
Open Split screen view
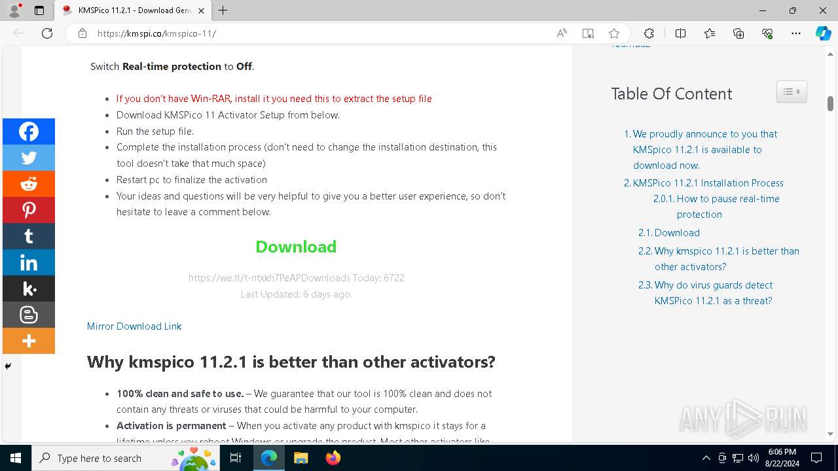click(x=680, y=33)
